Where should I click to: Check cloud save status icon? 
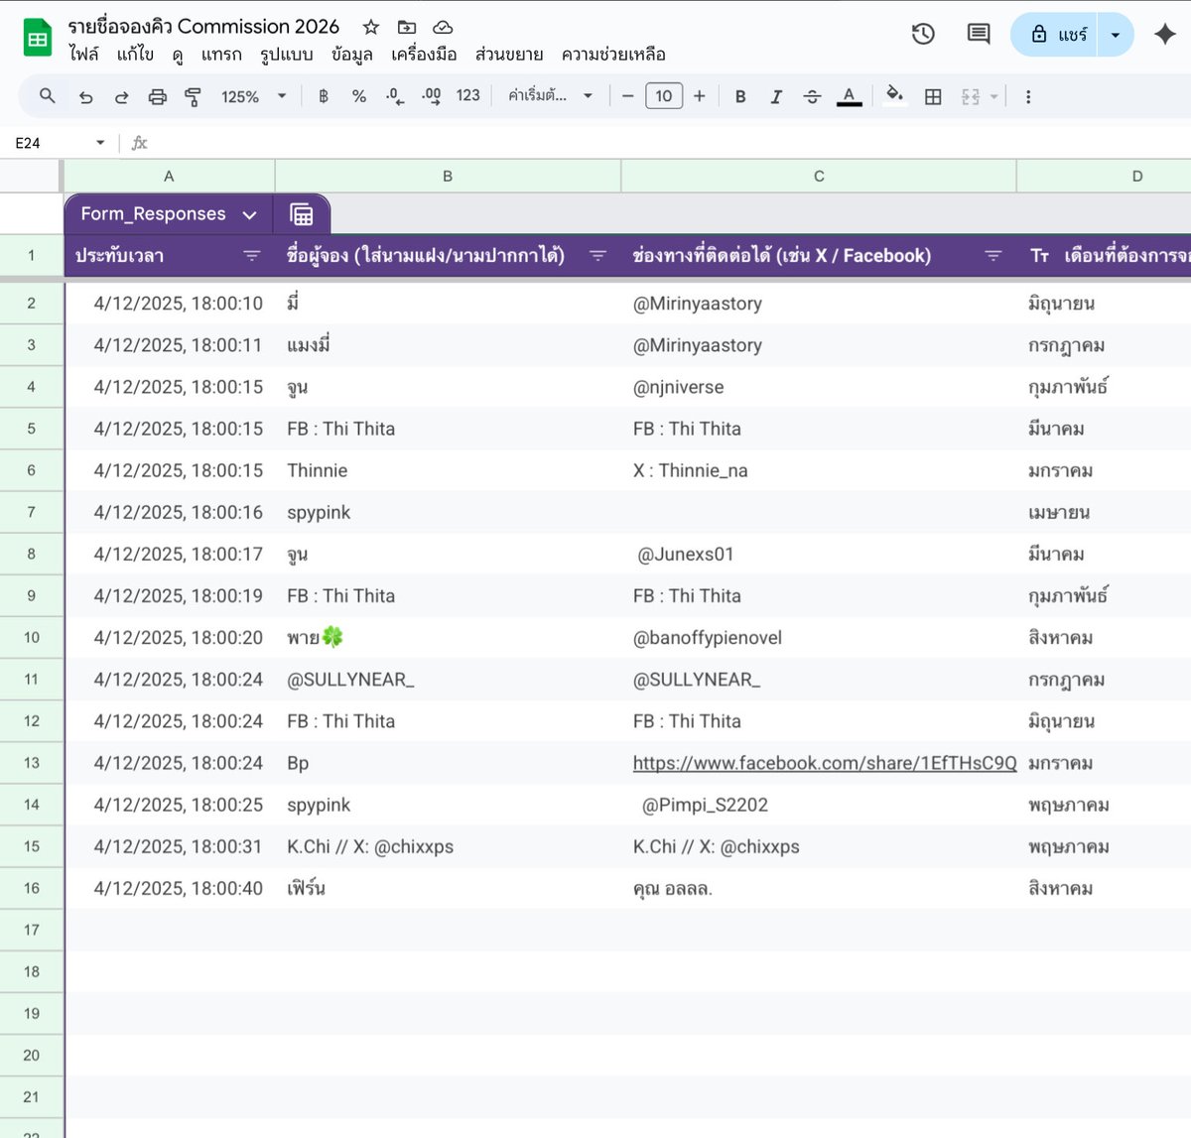pos(444,27)
